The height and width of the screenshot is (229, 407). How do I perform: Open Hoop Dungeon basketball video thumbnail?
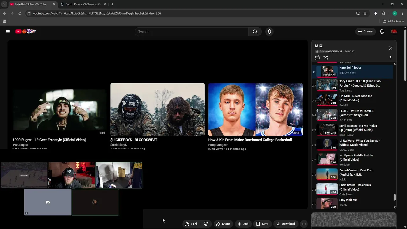[x=255, y=110]
